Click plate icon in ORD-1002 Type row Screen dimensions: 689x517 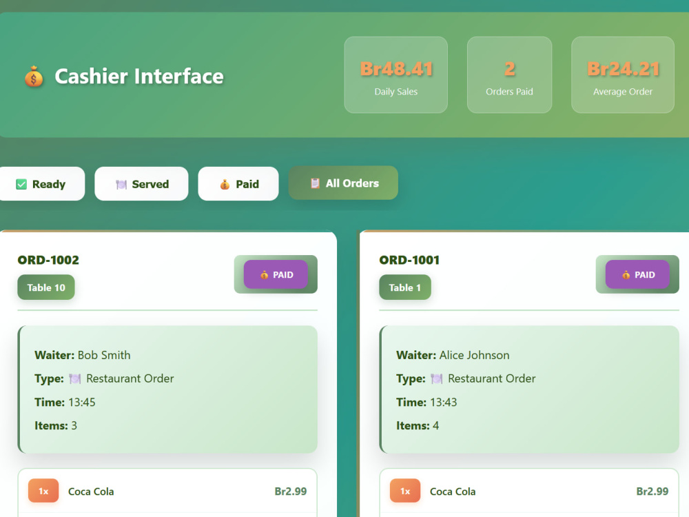point(75,378)
